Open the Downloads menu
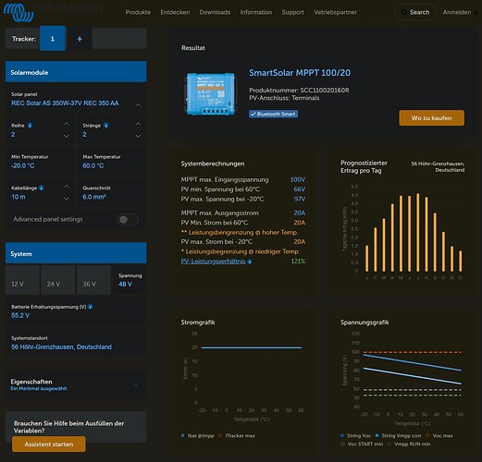482x462 pixels. (215, 12)
